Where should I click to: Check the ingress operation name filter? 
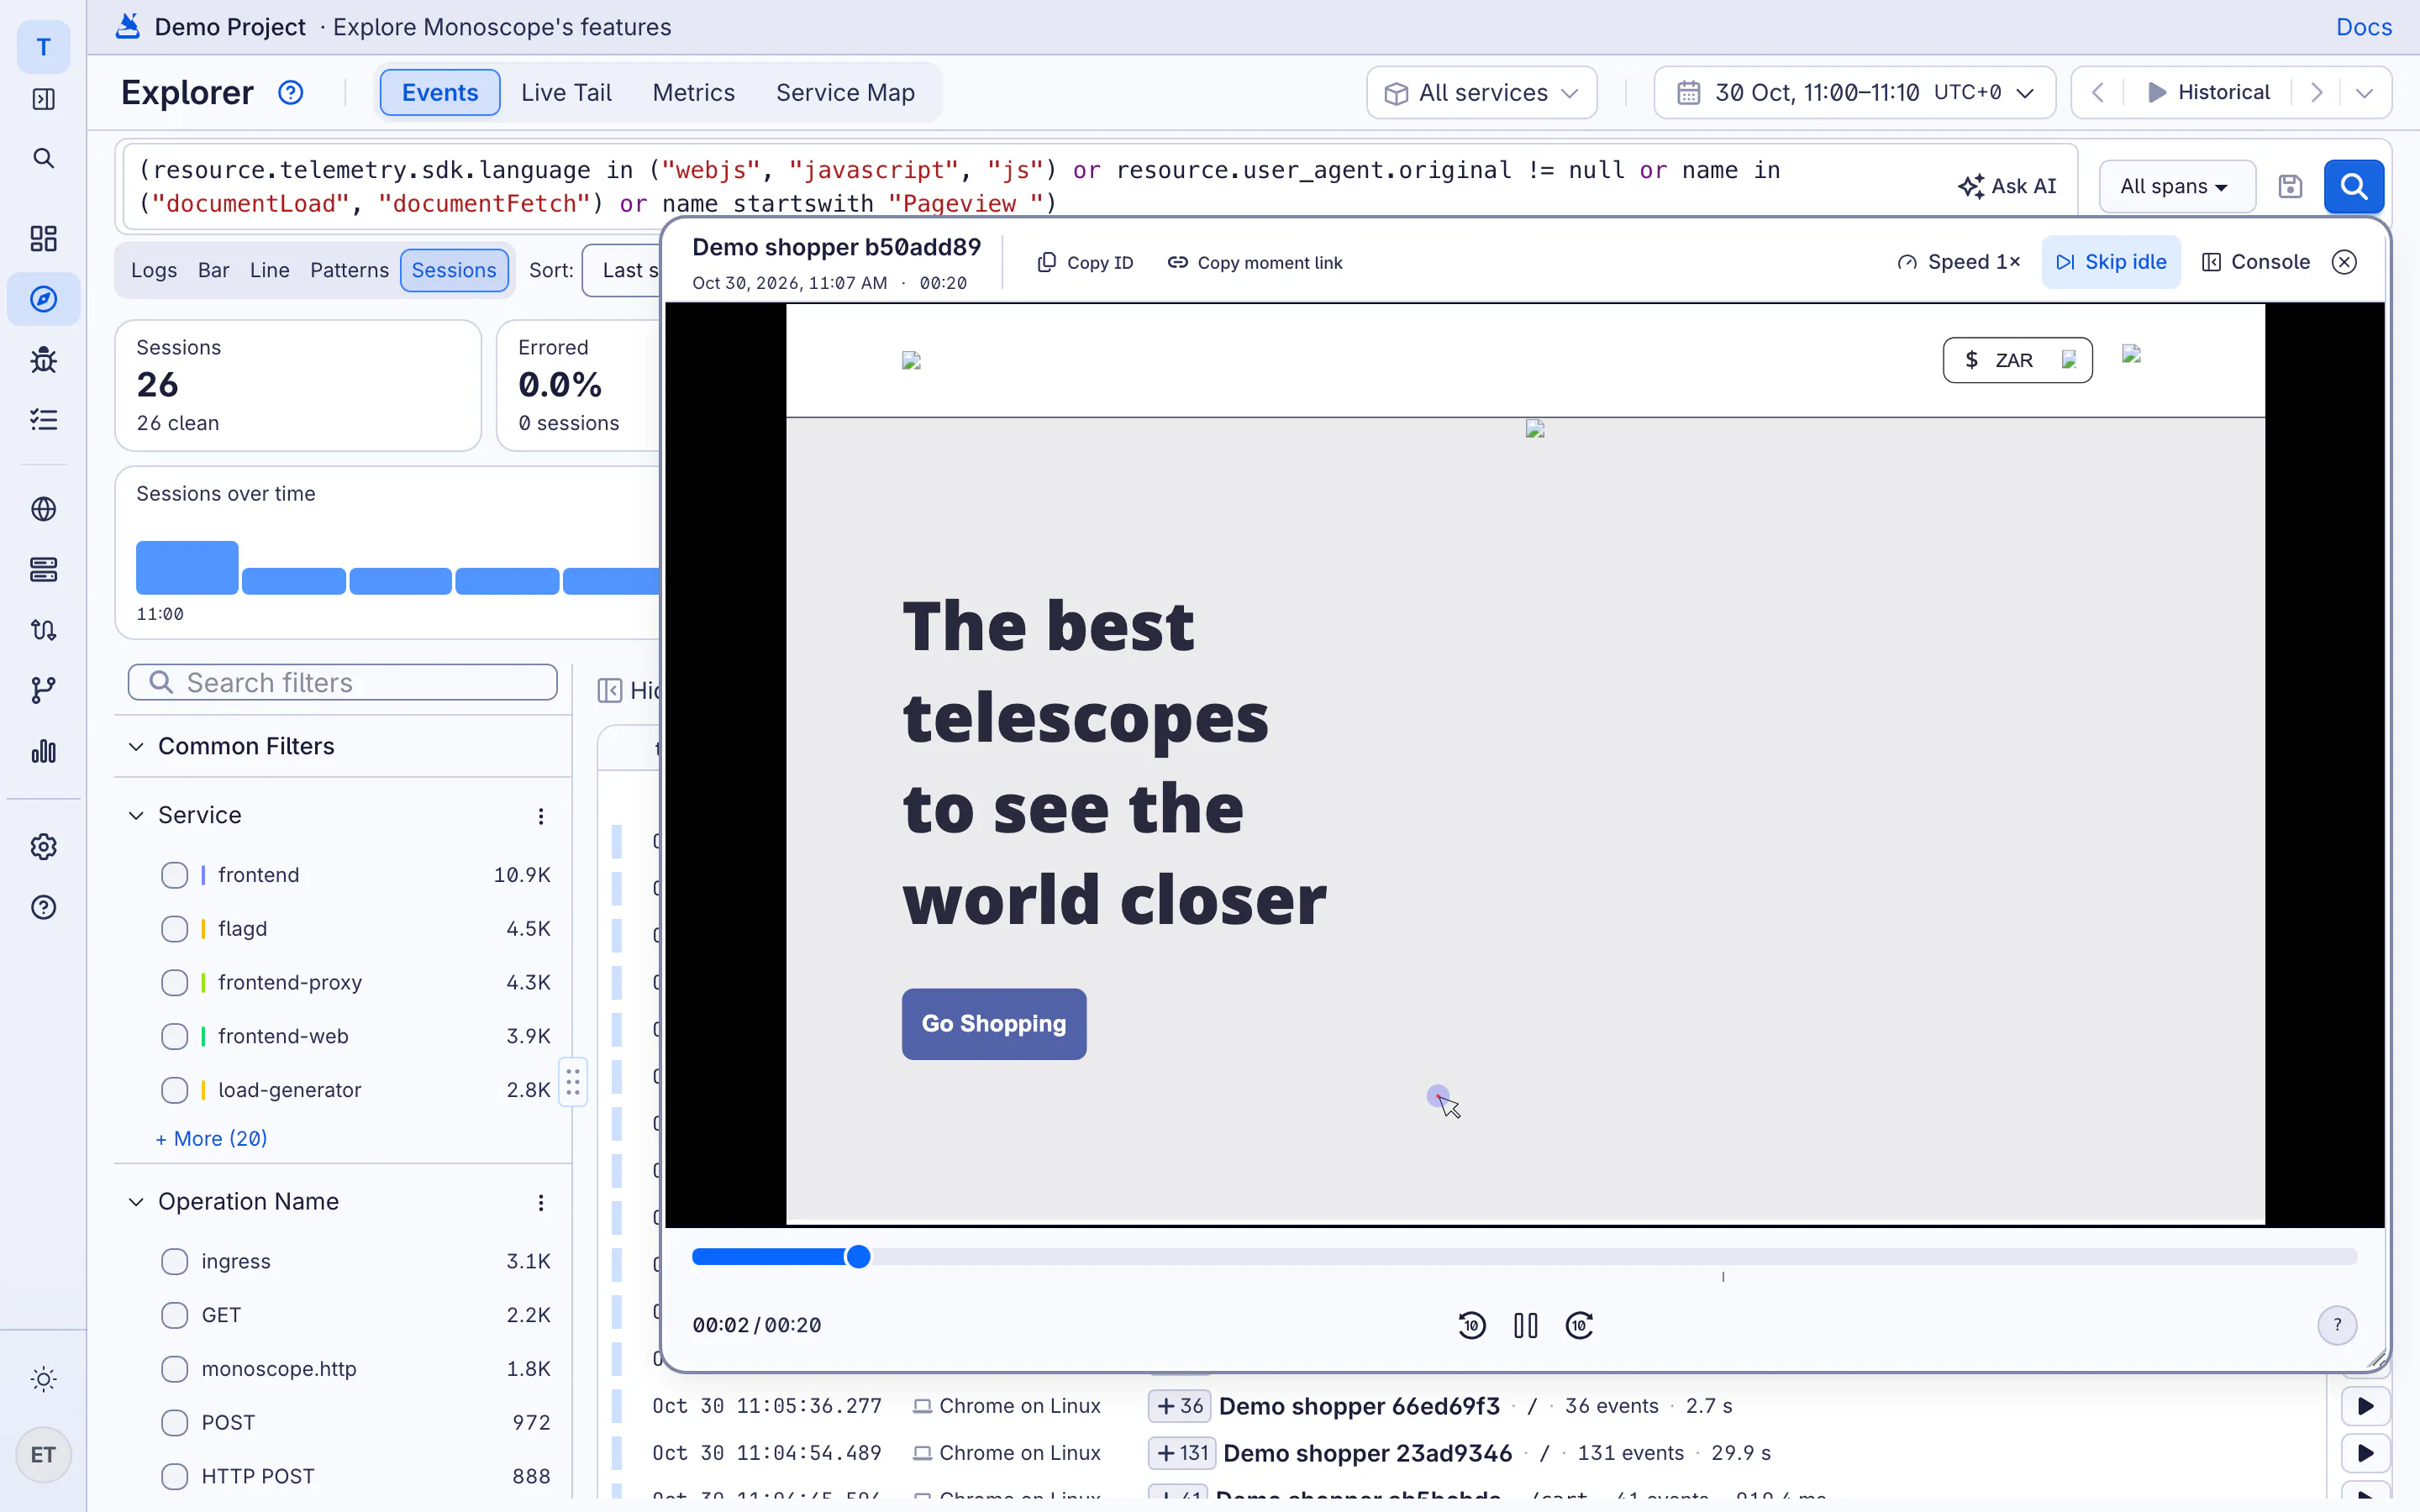(174, 1261)
